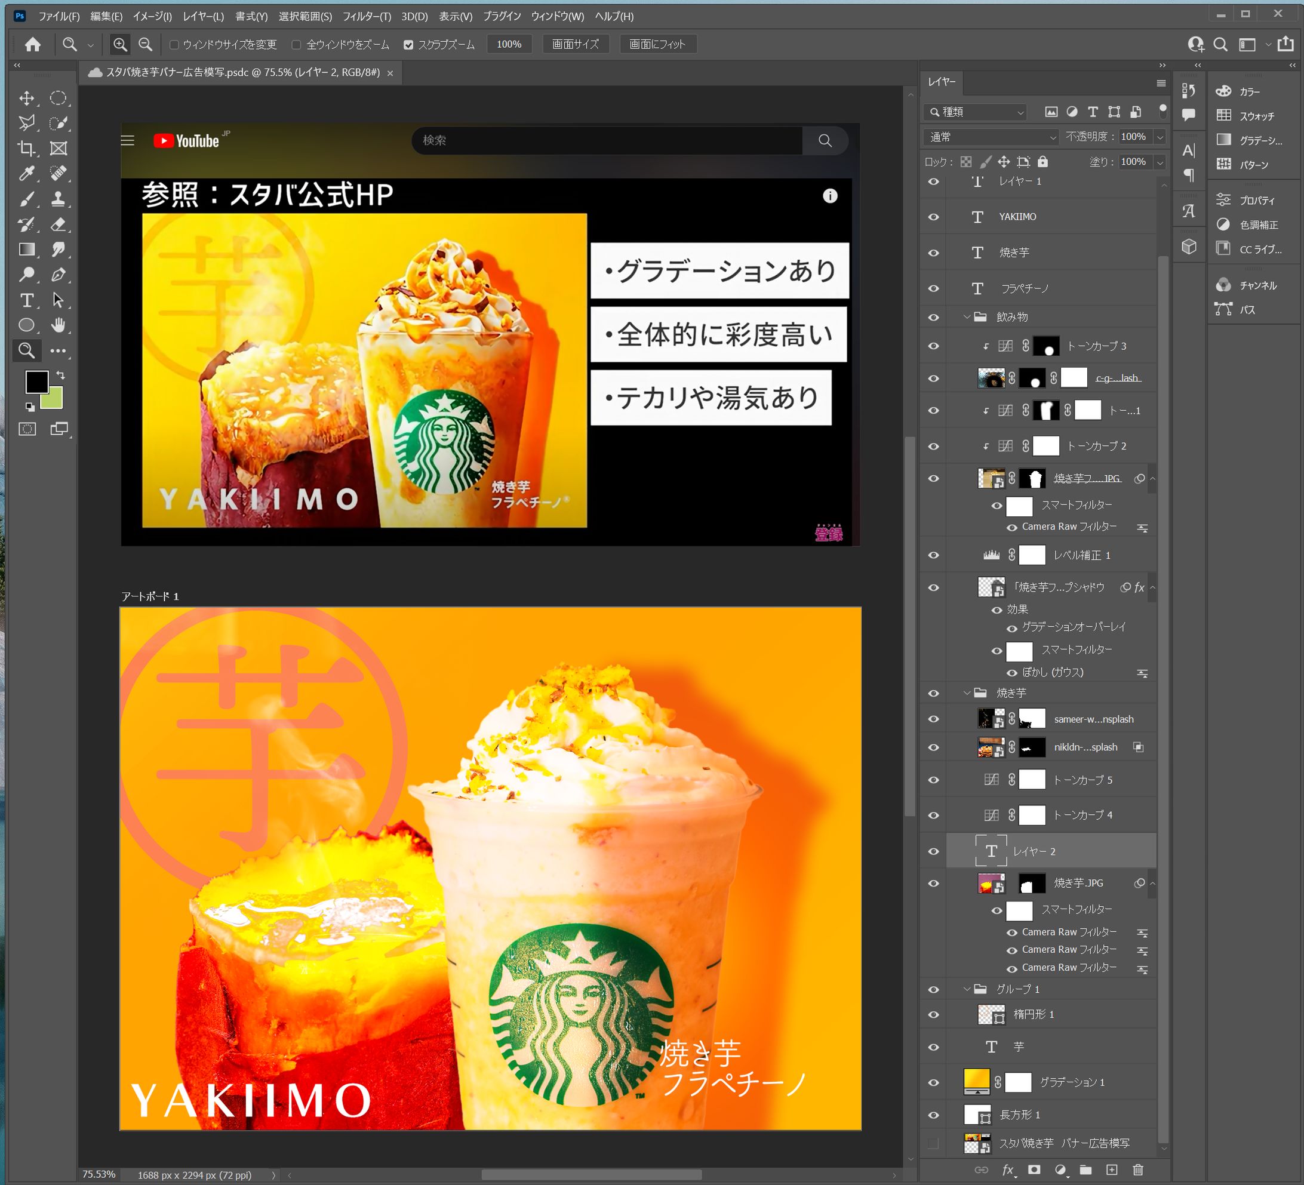Click the zoom out magnifier icon

[x=146, y=44]
